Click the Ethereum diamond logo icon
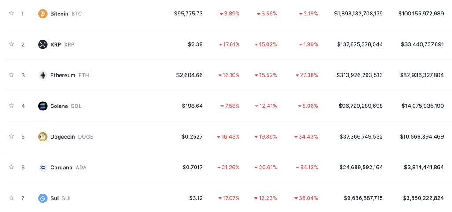Viewport: 452px width, 212px height. pyautogui.click(x=43, y=75)
